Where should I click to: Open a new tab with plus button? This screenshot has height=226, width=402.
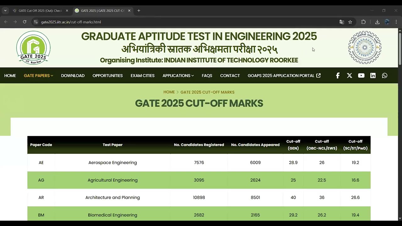coord(139,11)
